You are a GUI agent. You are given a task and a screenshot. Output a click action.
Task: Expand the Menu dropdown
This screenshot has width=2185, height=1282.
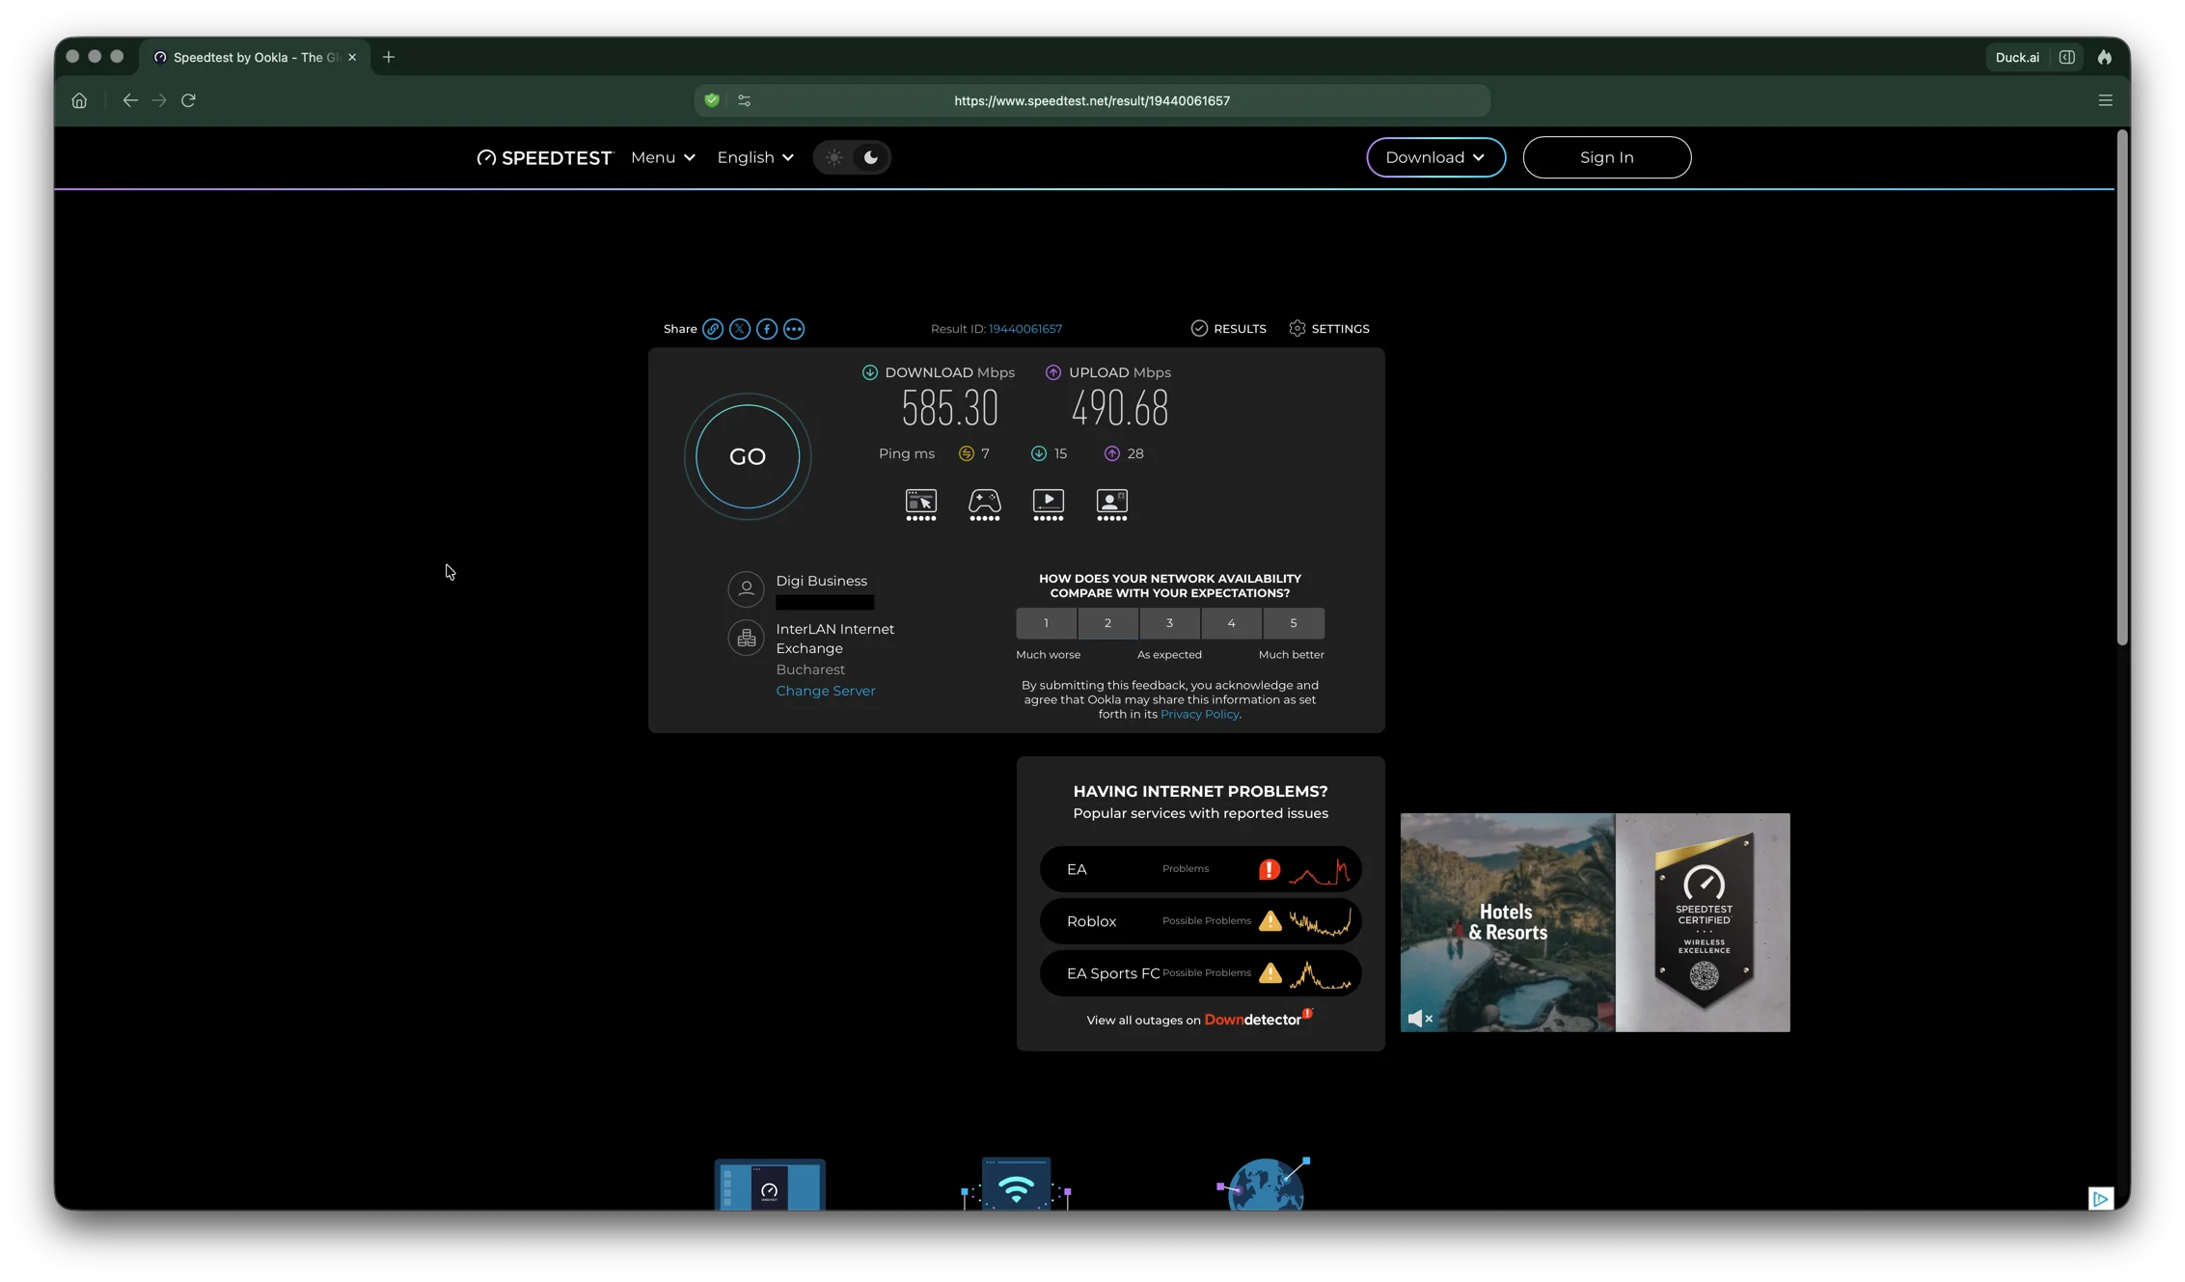click(x=663, y=157)
